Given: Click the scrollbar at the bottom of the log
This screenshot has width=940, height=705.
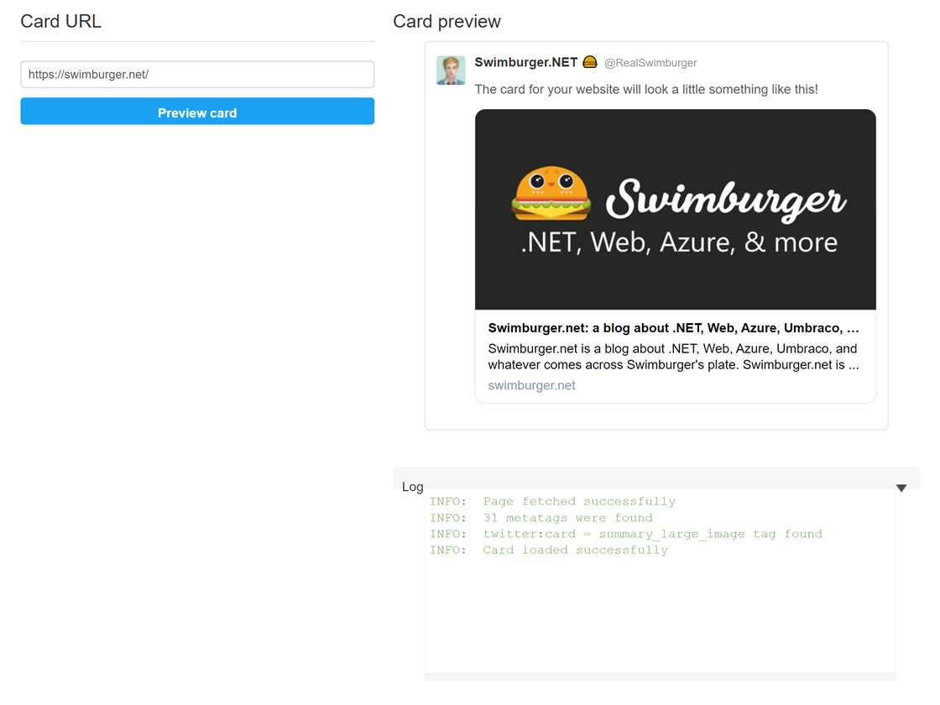Looking at the screenshot, I should (660, 676).
